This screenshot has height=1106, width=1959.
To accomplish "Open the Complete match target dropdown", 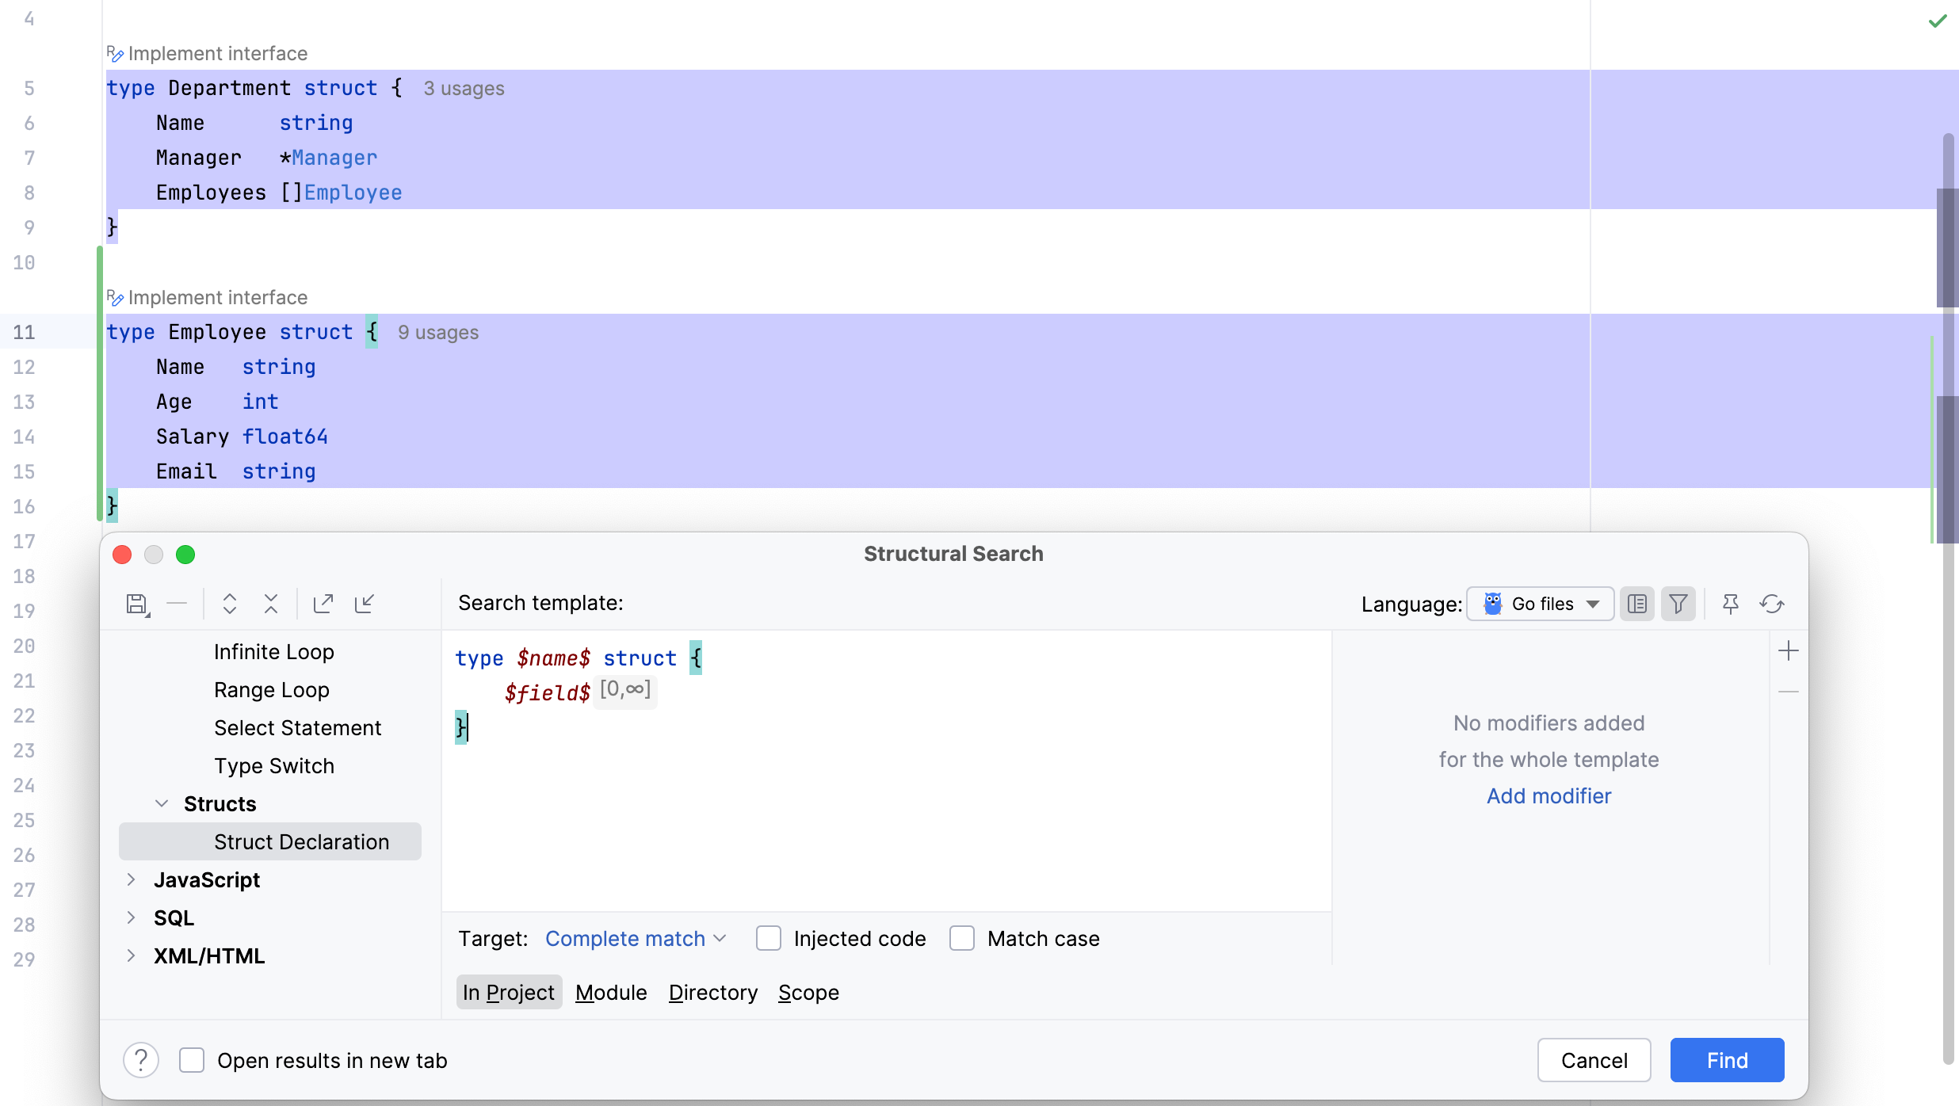I will (636, 938).
